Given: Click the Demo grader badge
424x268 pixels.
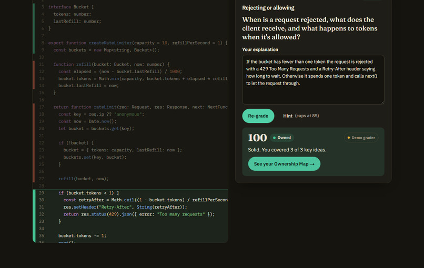Looking at the screenshot, I should click(361, 138).
